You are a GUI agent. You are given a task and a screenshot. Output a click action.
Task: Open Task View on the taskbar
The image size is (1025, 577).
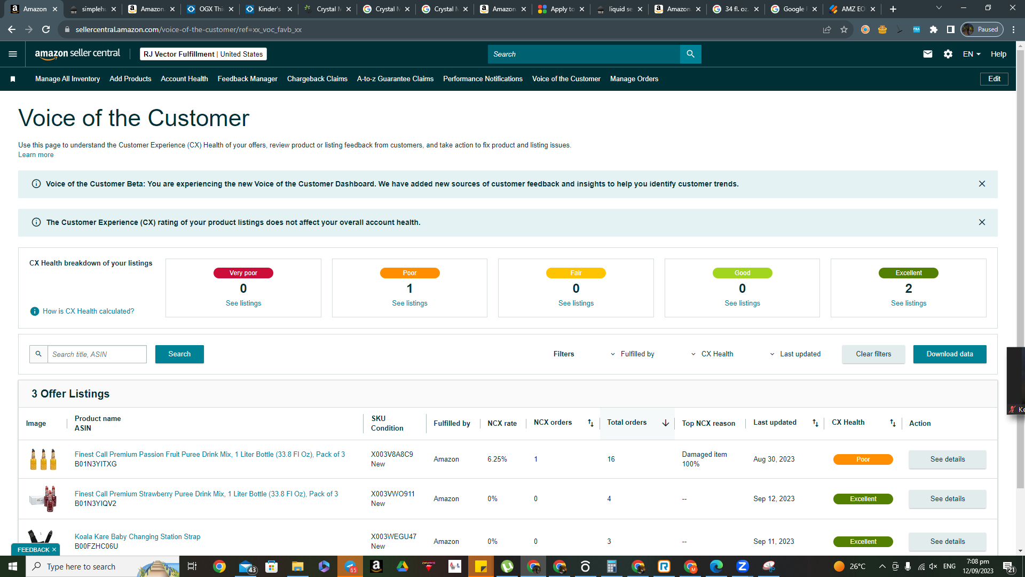pyautogui.click(x=192, y=566)
